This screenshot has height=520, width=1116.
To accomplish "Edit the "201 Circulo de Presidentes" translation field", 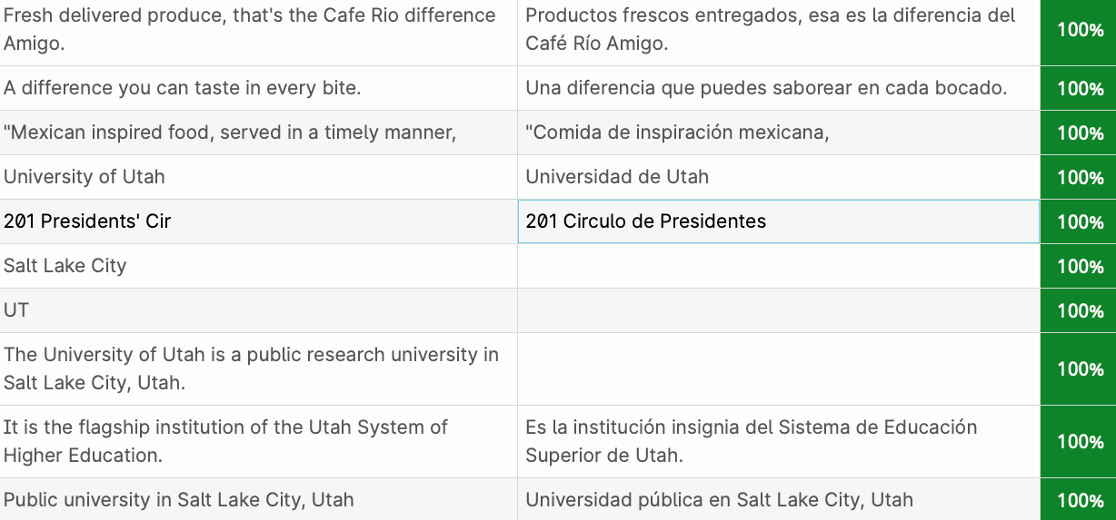I will point(778,221).
